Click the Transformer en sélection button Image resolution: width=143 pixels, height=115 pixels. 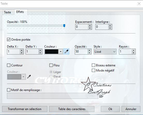(25, 109)
